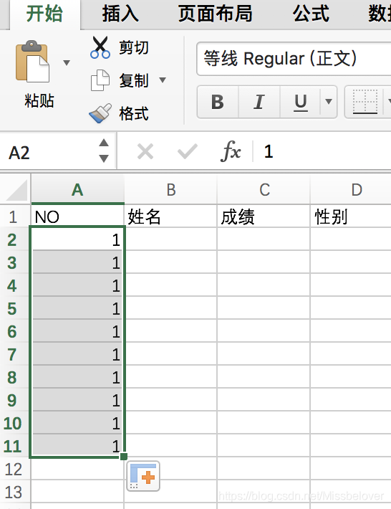Toggle Bold formatting
This screenshot has height=509, width=391.
[x=218, y=102]
